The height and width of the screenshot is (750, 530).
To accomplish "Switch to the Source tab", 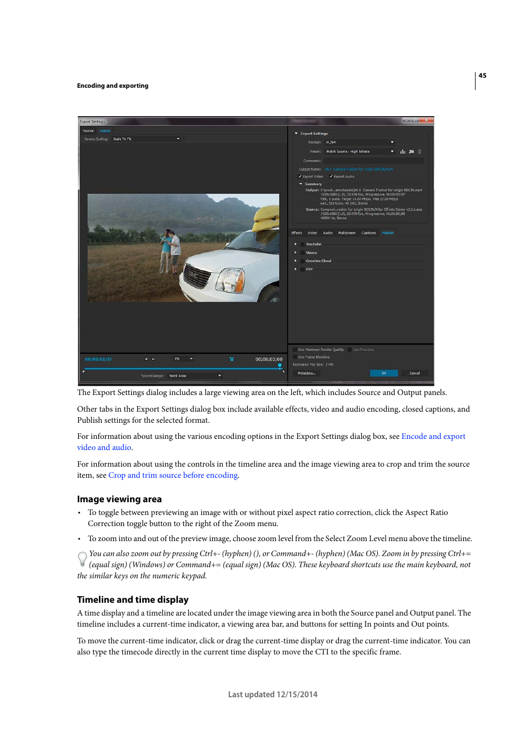I will pos(88,131).
